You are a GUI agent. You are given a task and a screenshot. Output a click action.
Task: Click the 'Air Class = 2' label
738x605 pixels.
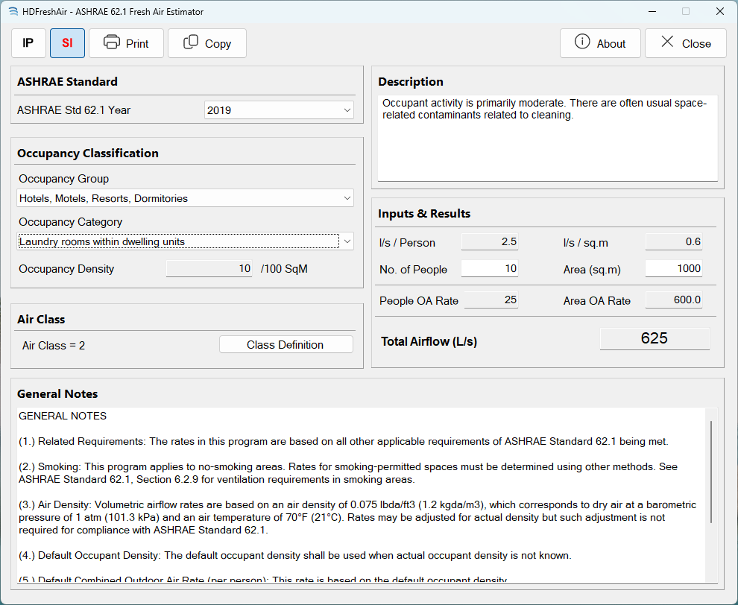[53, 346]
